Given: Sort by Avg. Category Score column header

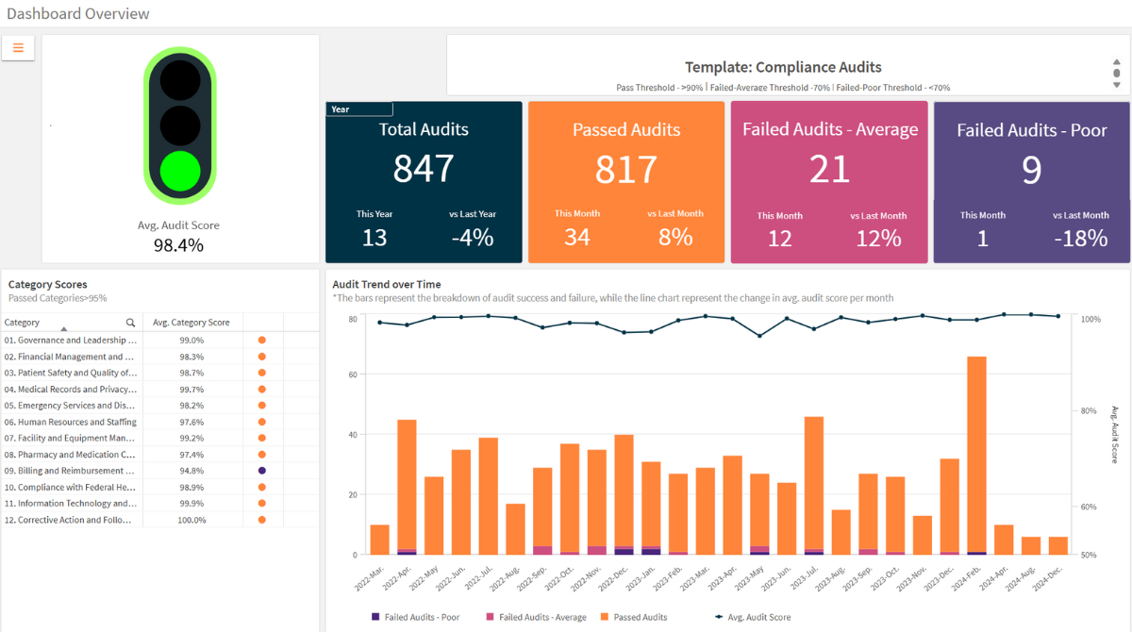Looking at the screenshot, I should (191, 323).
